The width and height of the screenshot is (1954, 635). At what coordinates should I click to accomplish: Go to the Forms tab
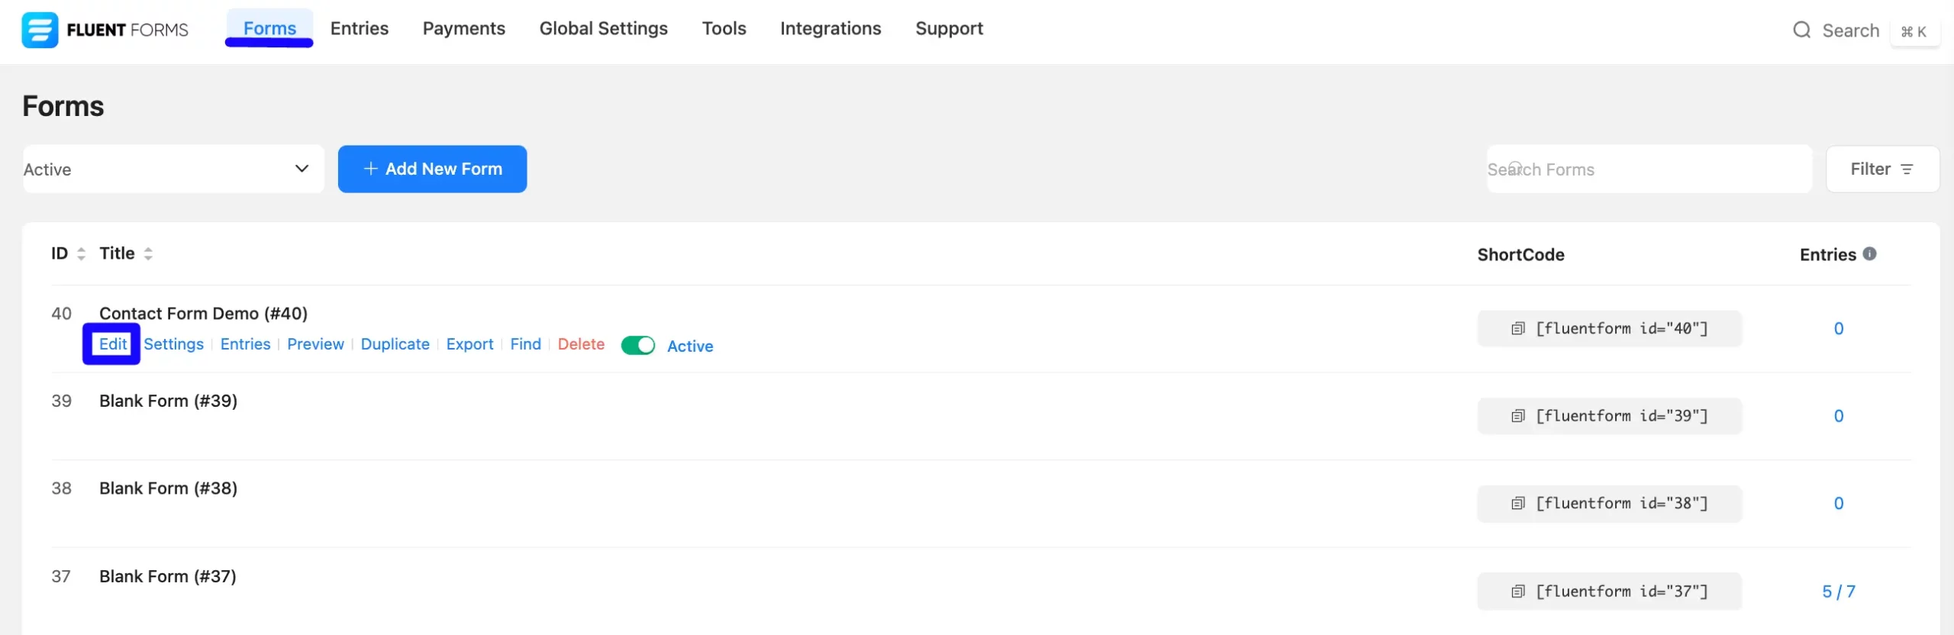(x=269, y=28)
